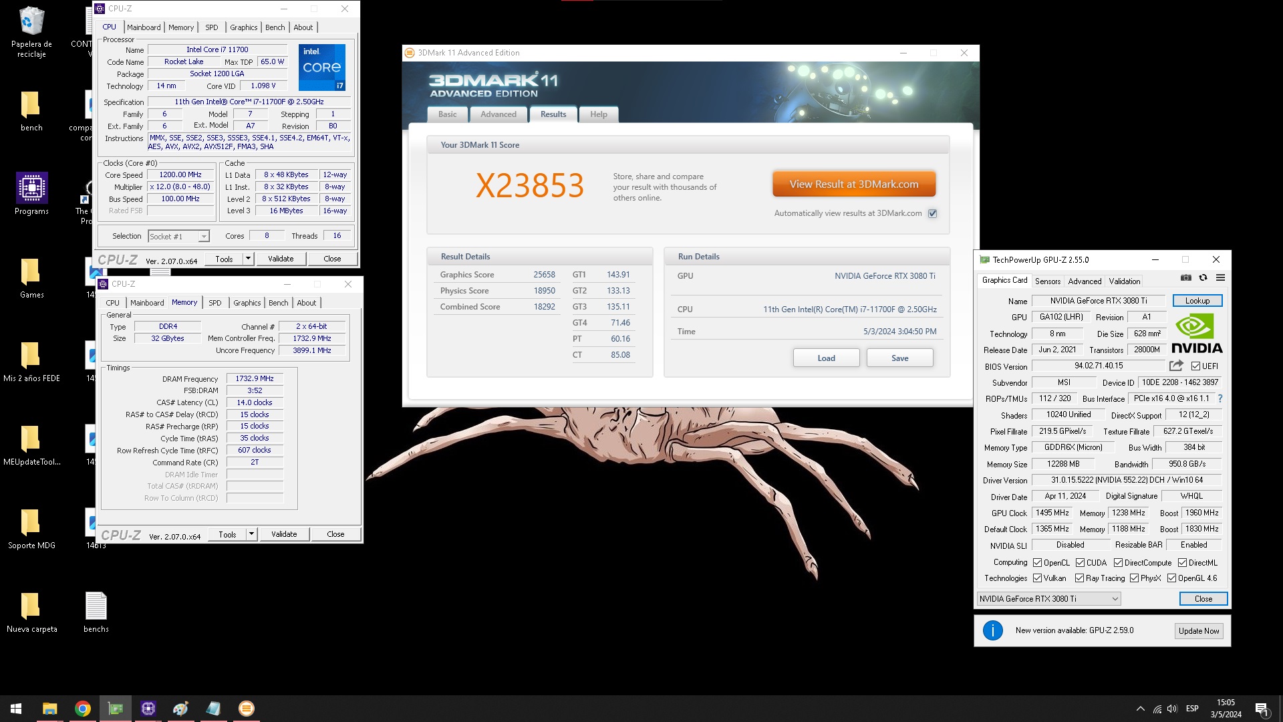Click the Save button in 3DMark Run Details
Screen dimensions: 1283x722
tap(900, 358)
